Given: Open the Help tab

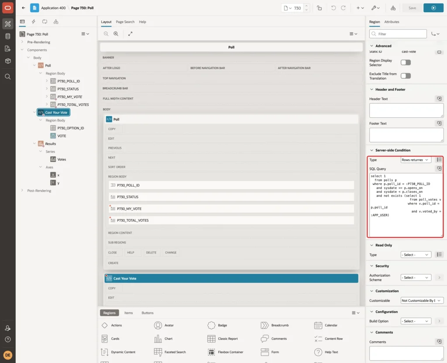Looking at the screenshot, I should coord(142,22).
